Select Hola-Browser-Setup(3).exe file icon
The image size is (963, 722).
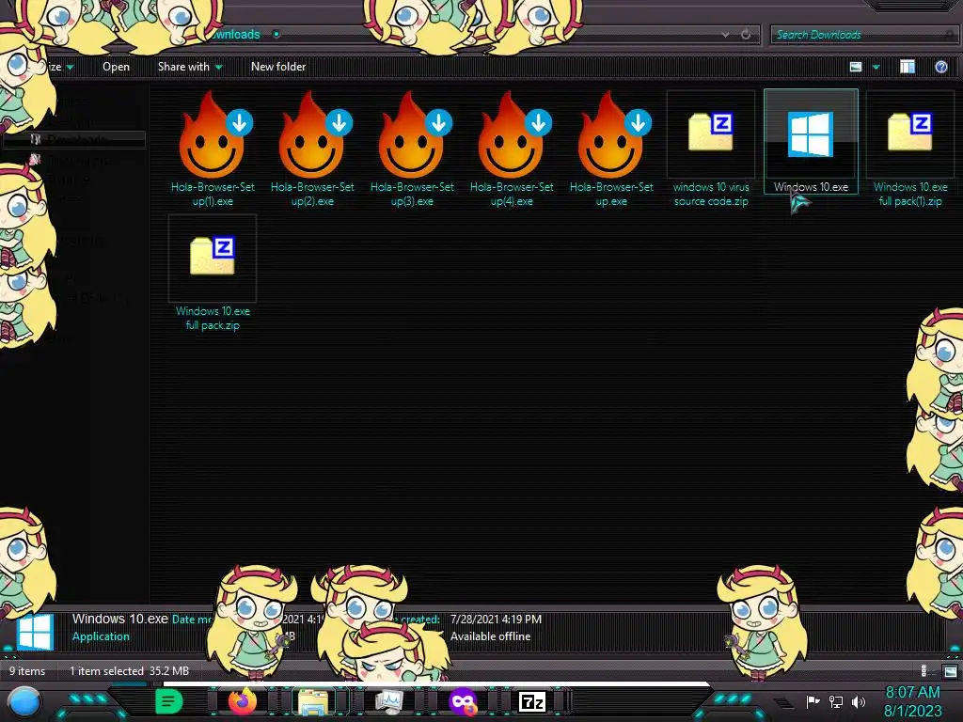412,136
